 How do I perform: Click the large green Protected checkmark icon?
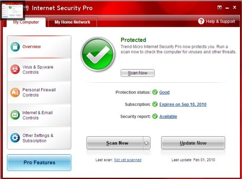[x=98, y=57]
